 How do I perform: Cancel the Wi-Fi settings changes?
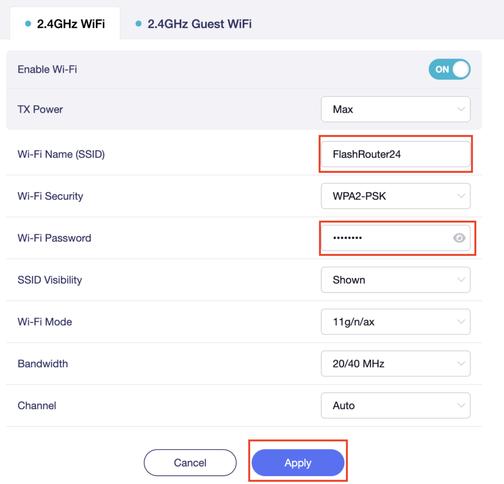[x=190, y=462]
